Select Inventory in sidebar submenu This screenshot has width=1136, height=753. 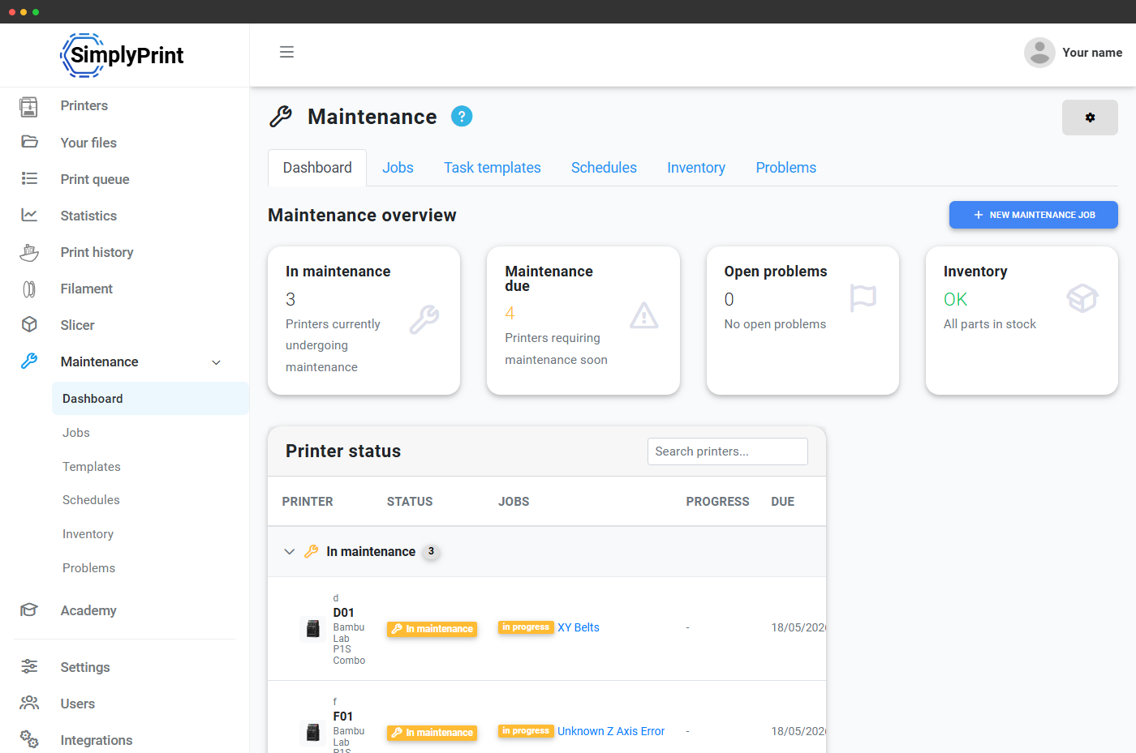pyautogui.click(x=88, y=534)
